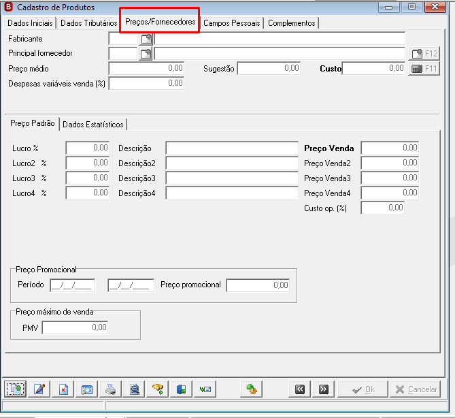Click the print preview magnifier icon
This screenshot has width=455, height=418.
coord(135,389)
